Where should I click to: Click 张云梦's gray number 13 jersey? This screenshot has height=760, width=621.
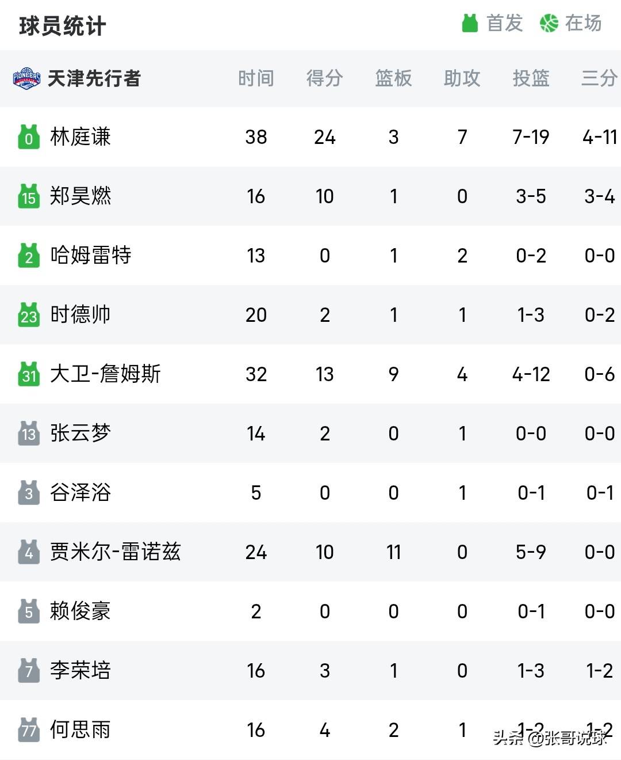coord(29,434)
